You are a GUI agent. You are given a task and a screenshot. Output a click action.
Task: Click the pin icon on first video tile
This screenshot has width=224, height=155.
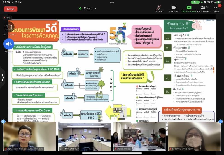(3, 122)
